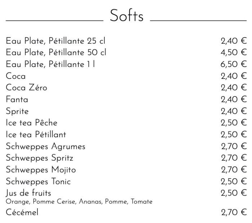Choose Cécémel at the bottom
This screenshot has height=223, width=252.
tap(22, 213)
